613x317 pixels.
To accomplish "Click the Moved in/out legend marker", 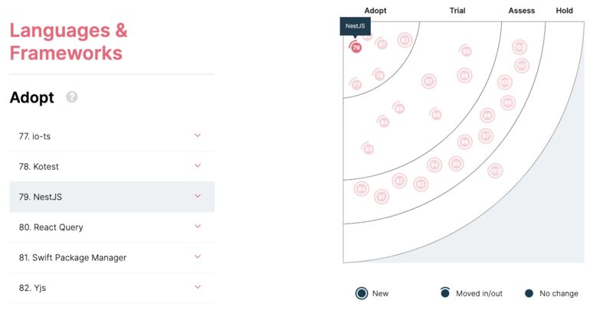I will coord(445,292).
